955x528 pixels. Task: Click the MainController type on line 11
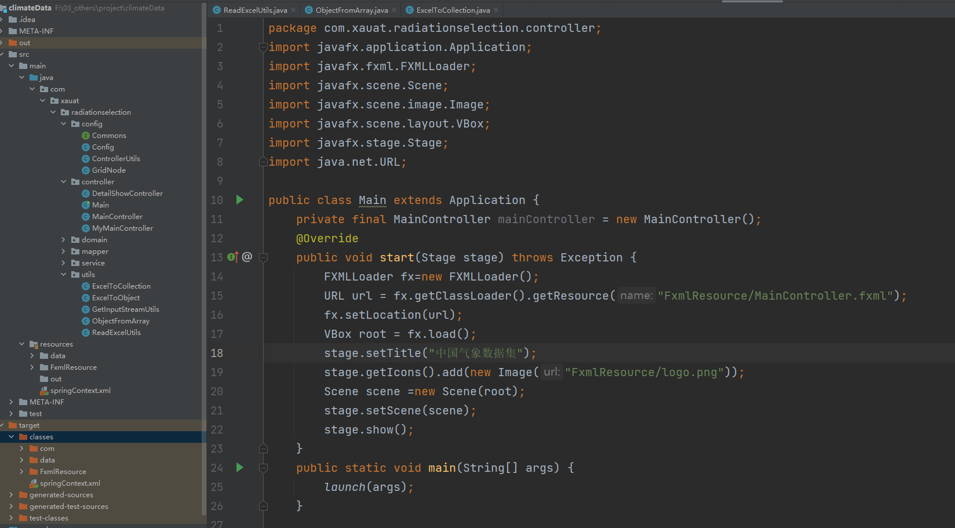tap(442, 219)
